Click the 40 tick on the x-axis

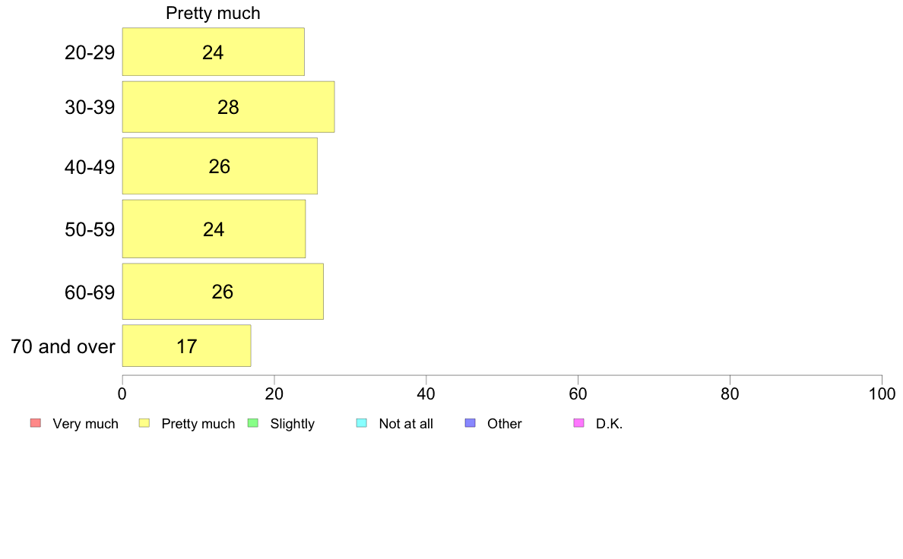[x=426, y=394]
